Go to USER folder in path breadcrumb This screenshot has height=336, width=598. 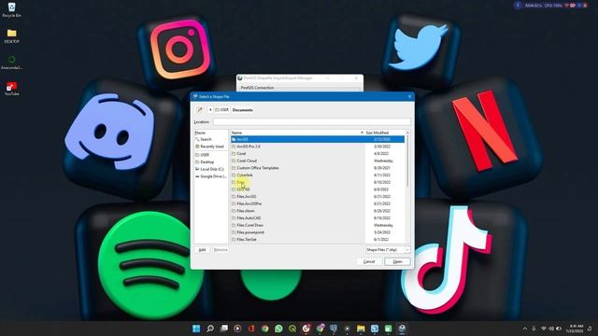[221, 110]
